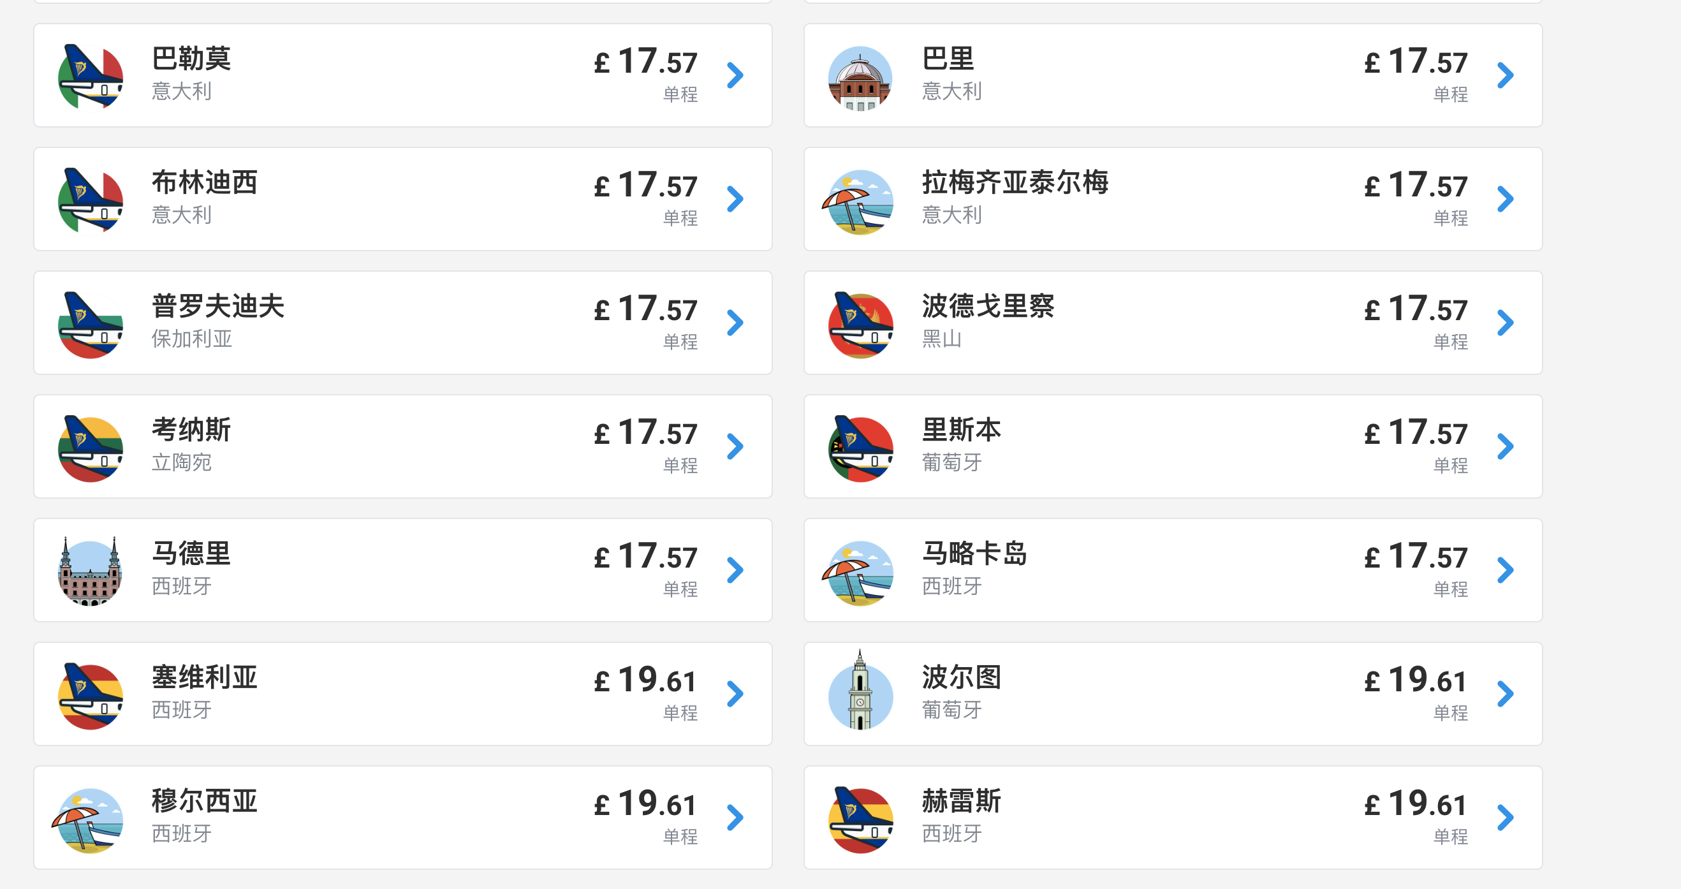Image resolution: width=1681 pixels, height=889 pixels.
Task: Click the clock tower icon for 波尔图
Action: click(x=860, y=690)
